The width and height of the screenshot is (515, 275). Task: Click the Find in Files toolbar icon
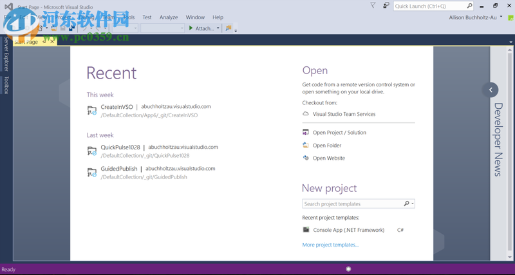(229, 28)
